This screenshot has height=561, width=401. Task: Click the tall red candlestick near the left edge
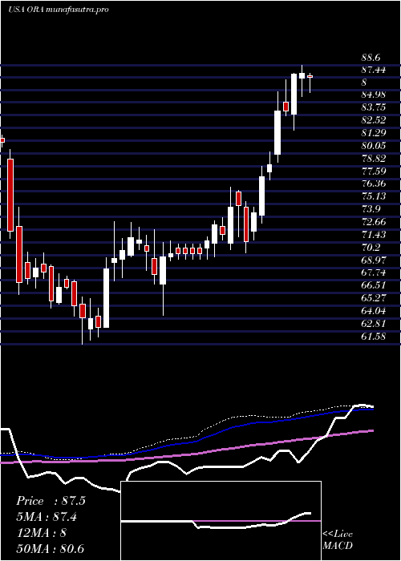pyautogui.click(x=10, y=195)
